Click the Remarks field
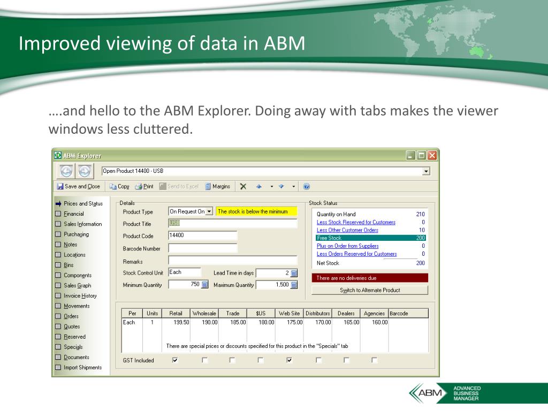 [232, 261]
